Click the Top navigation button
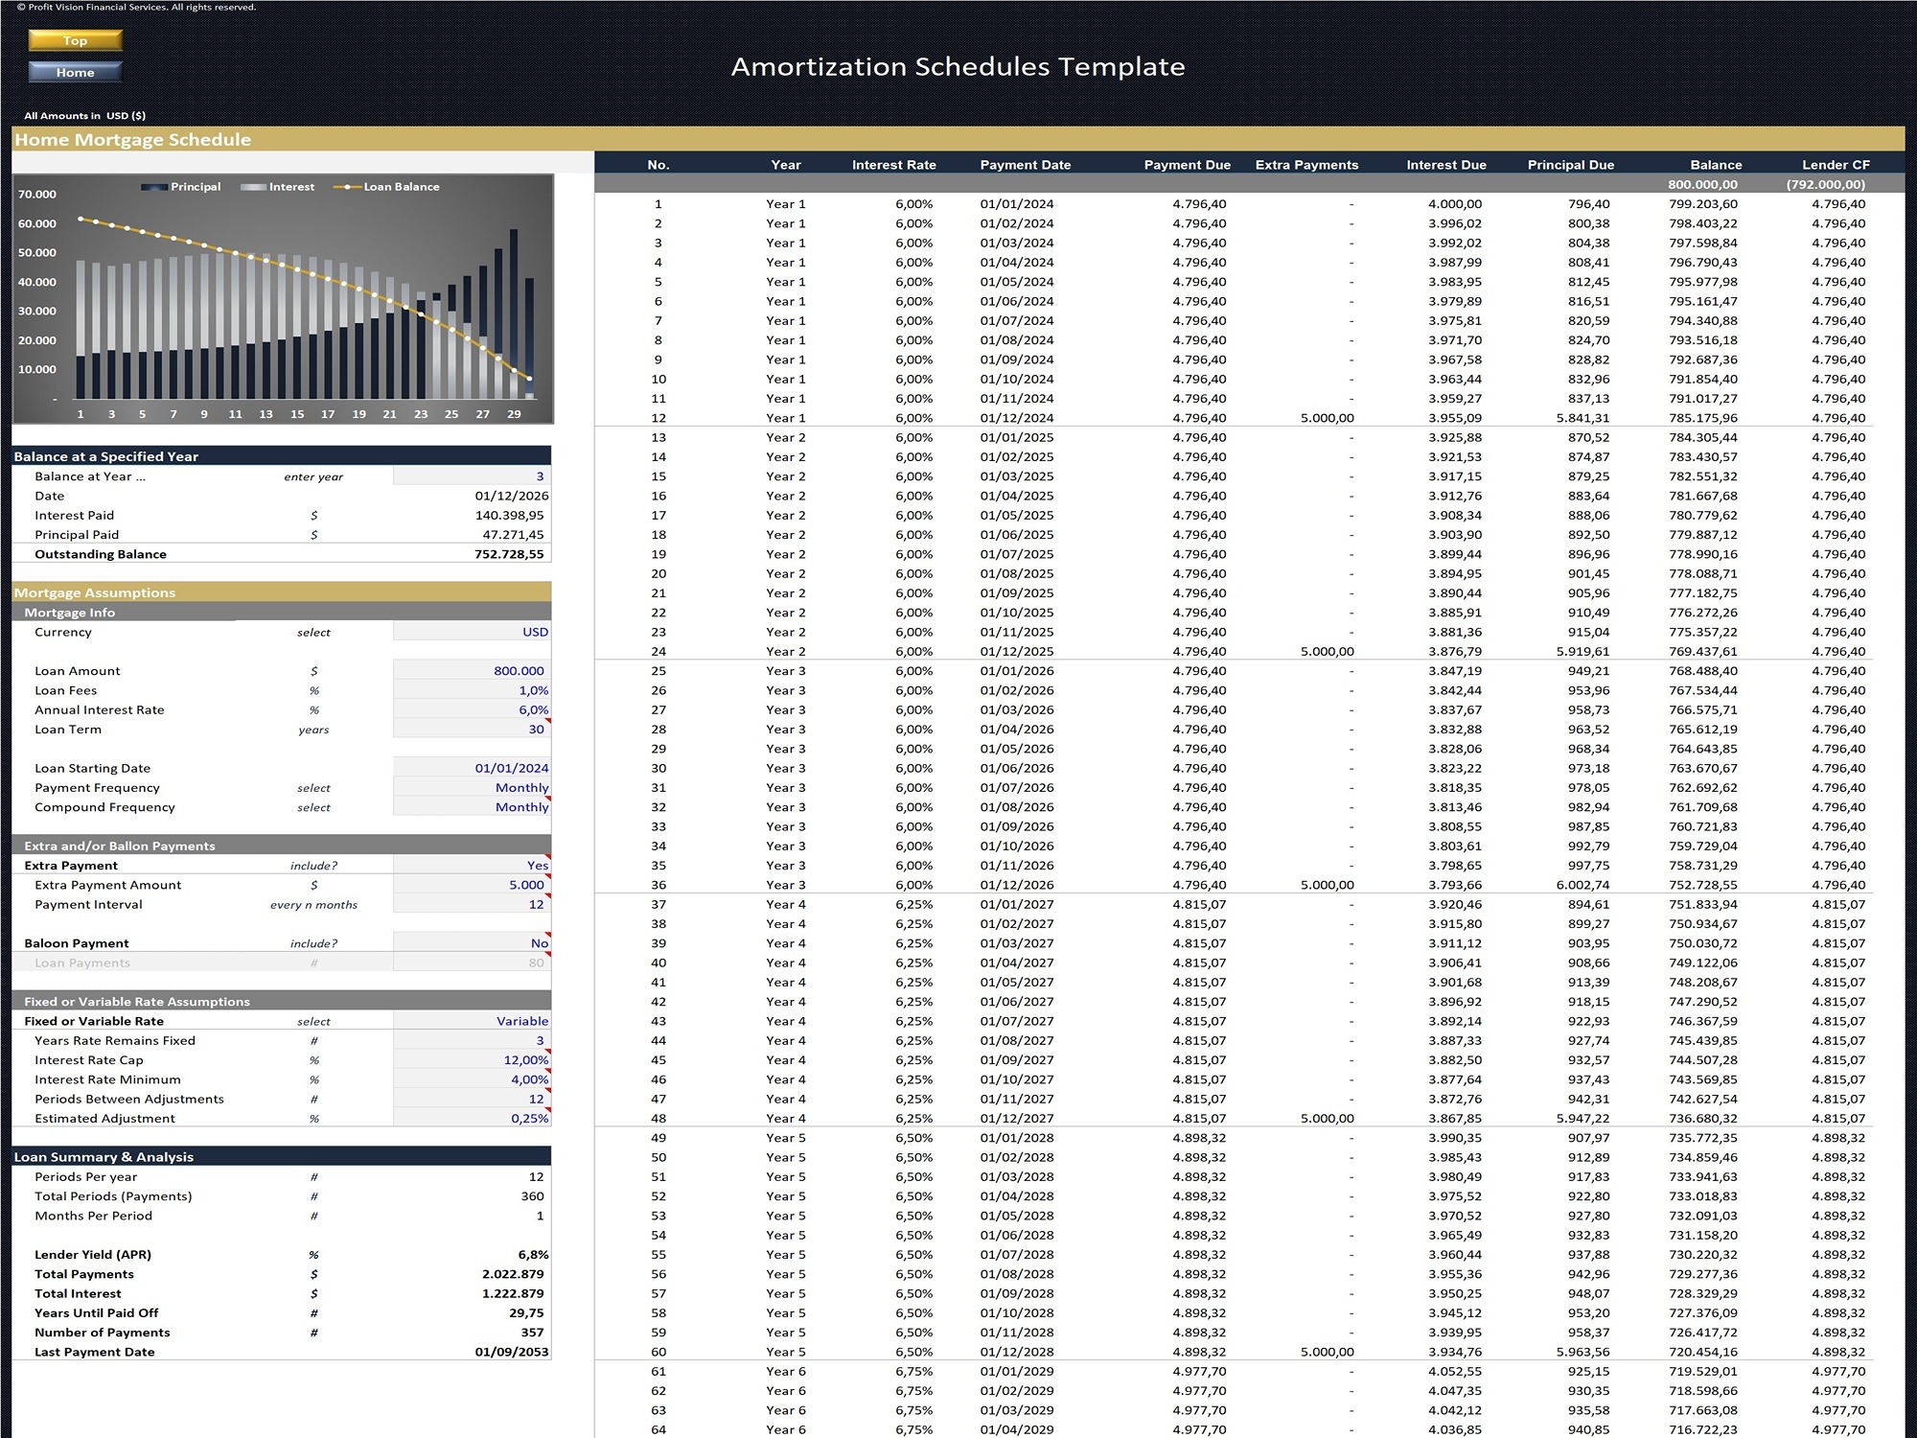1917x1438 pixels. point(74,40)
